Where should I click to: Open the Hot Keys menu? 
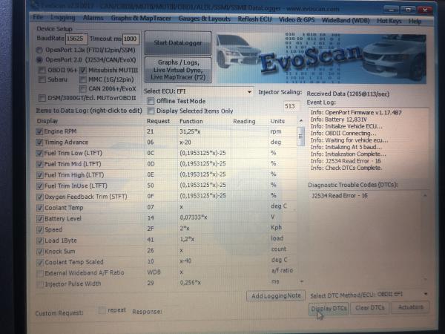tap(389, 21)
